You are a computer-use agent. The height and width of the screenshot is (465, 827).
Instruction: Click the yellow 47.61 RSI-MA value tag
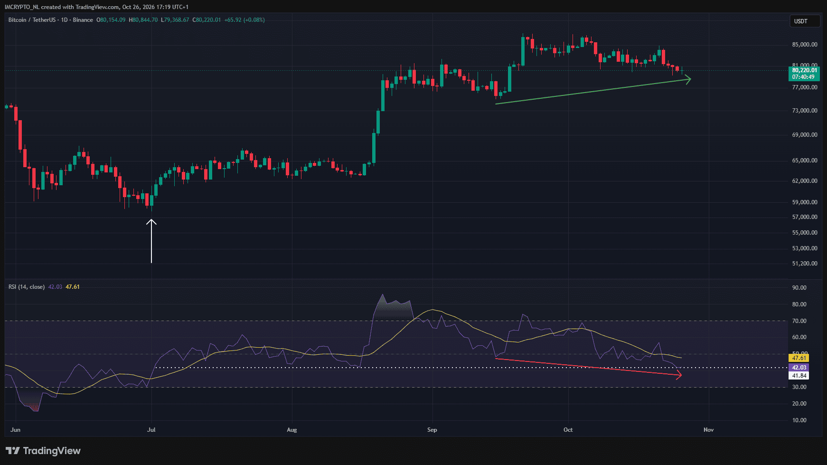pyautogui.click(x=799, y=358)
